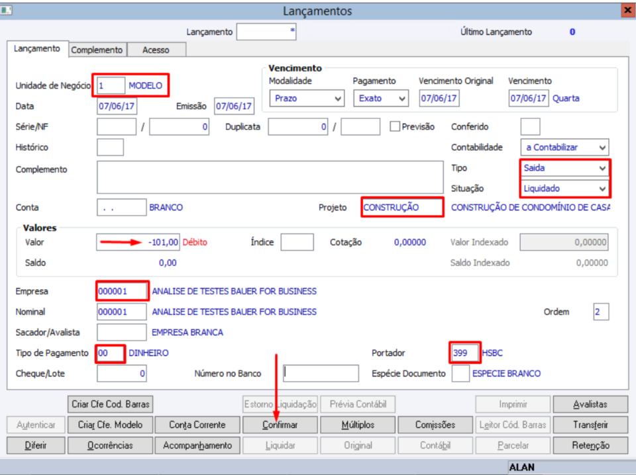This screenshot has width=636, height=475.
Task: Click the Portador field showing 399
Action: (465, 353)
